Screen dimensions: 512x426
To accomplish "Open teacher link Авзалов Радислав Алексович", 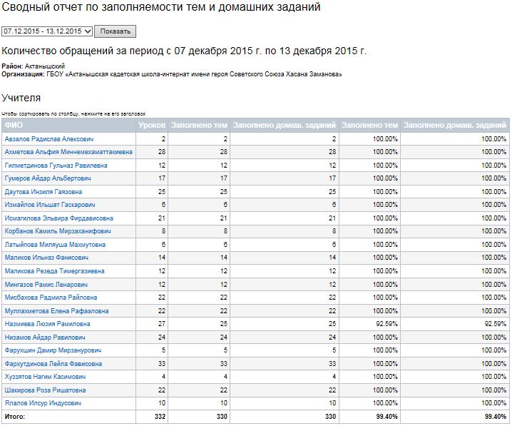I will click(x=49, y=139).
